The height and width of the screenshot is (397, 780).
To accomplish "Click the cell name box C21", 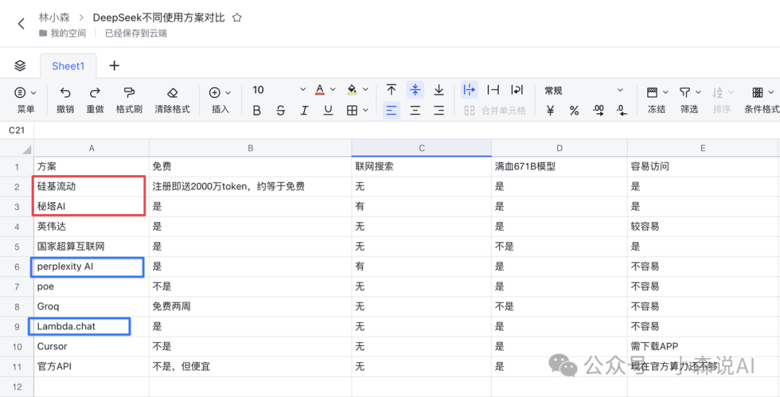I will click(17, 130).
